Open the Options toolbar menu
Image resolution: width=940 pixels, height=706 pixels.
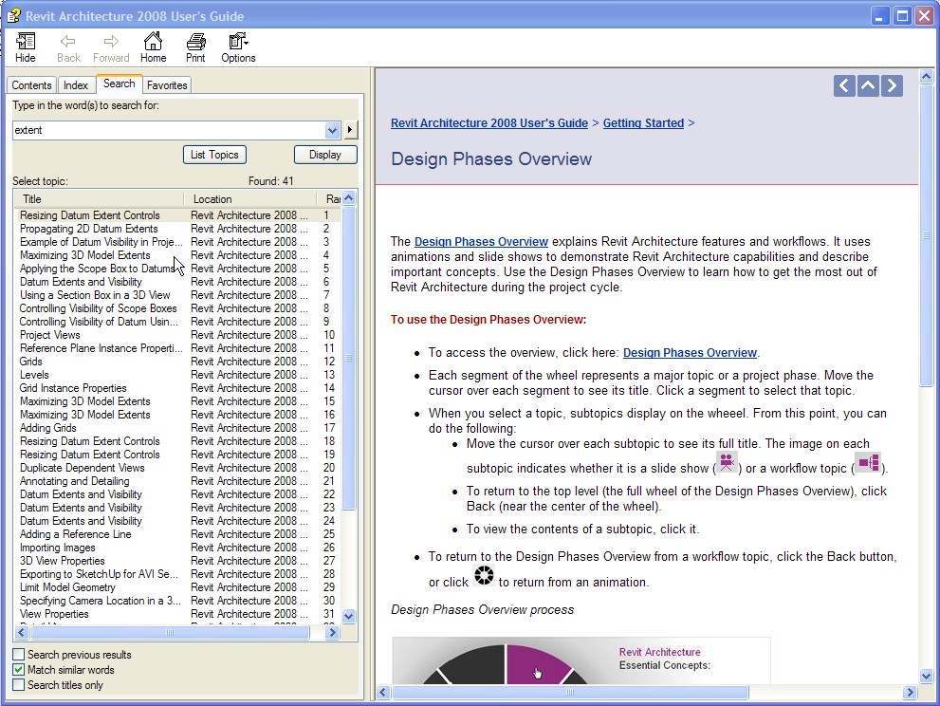(238, 46)
